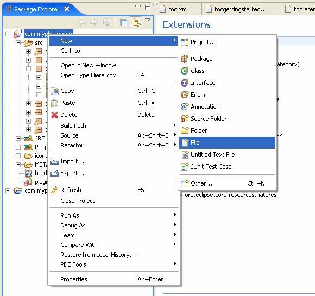Image resolution: width=315 pixels, height=296 pixels.
Task: Choose Open Type Hierarchy
Action: pyautogui.click(x=114, y=75)
